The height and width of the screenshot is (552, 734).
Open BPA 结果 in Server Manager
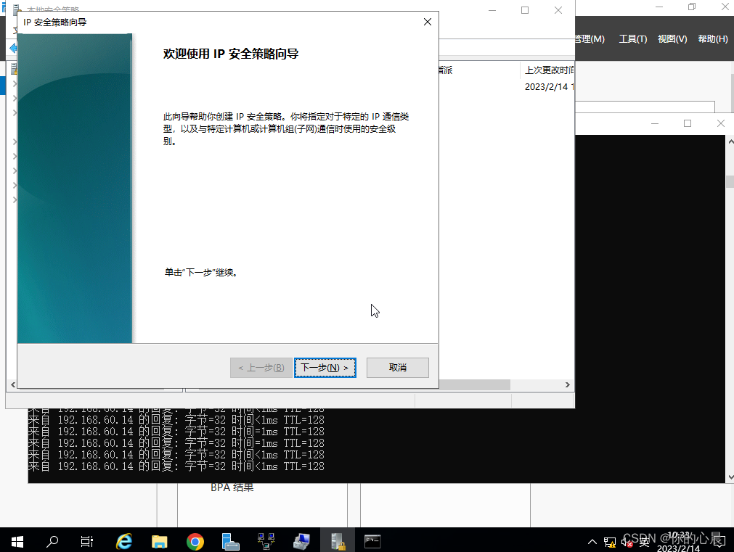coord(232,487)
